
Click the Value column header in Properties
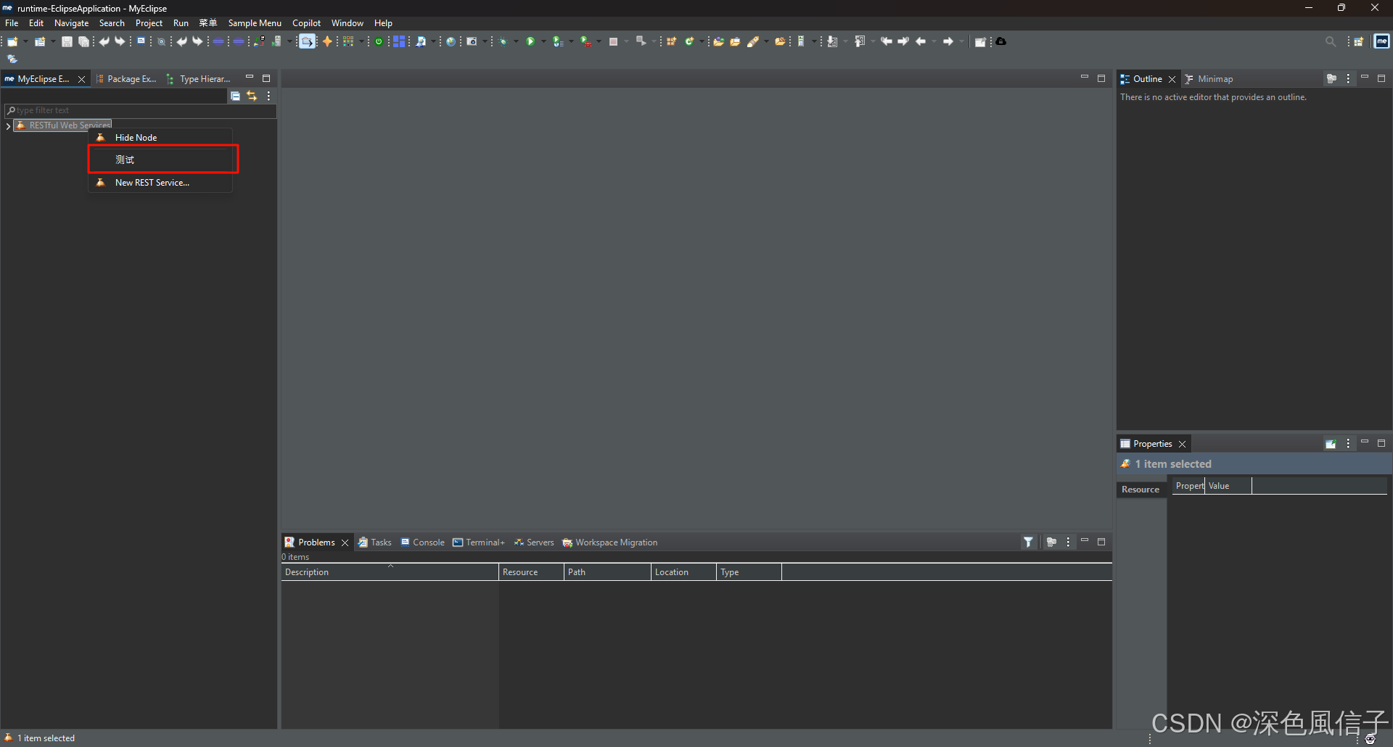[x=1228, y=486]
